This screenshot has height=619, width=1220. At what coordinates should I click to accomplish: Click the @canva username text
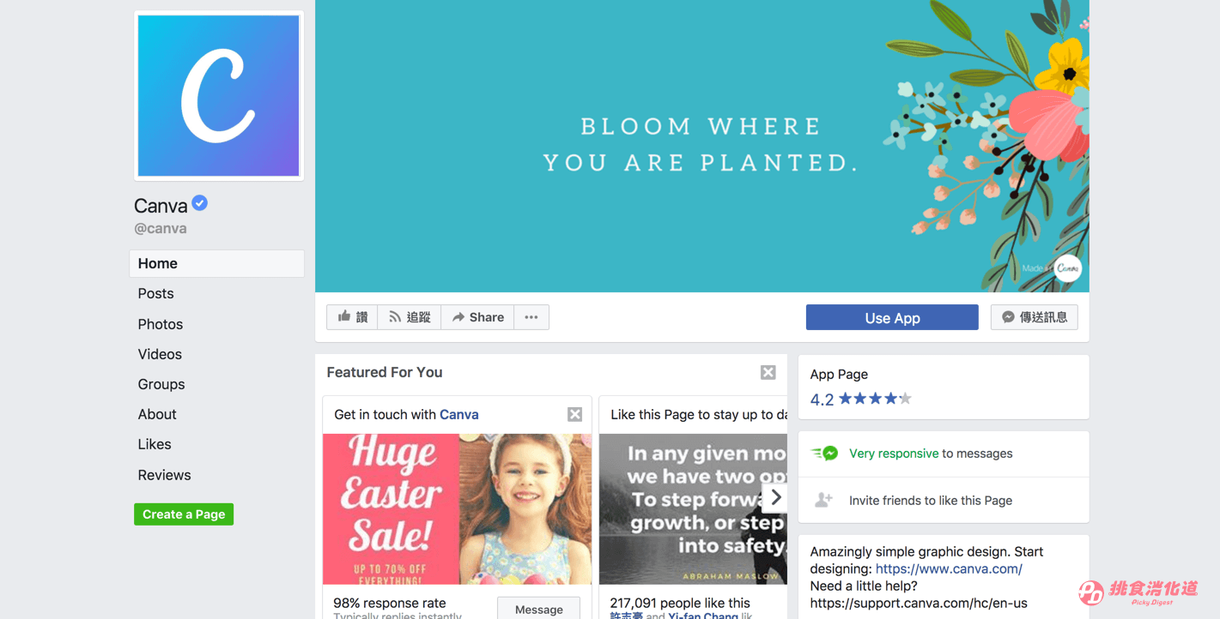(x=161, y=228)
